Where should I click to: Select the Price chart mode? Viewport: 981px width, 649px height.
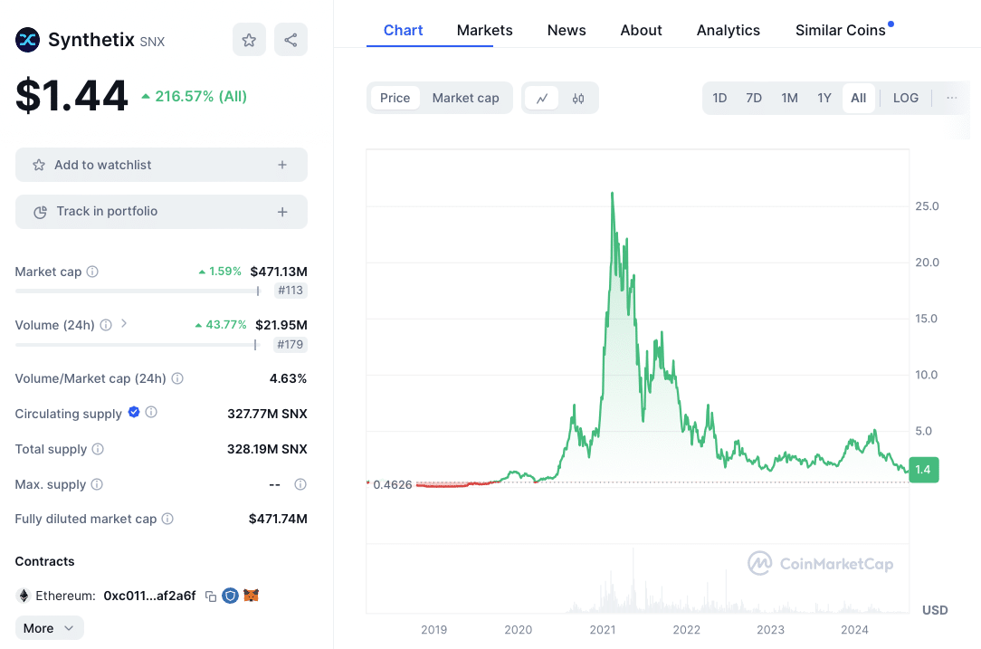coord(395,99)
